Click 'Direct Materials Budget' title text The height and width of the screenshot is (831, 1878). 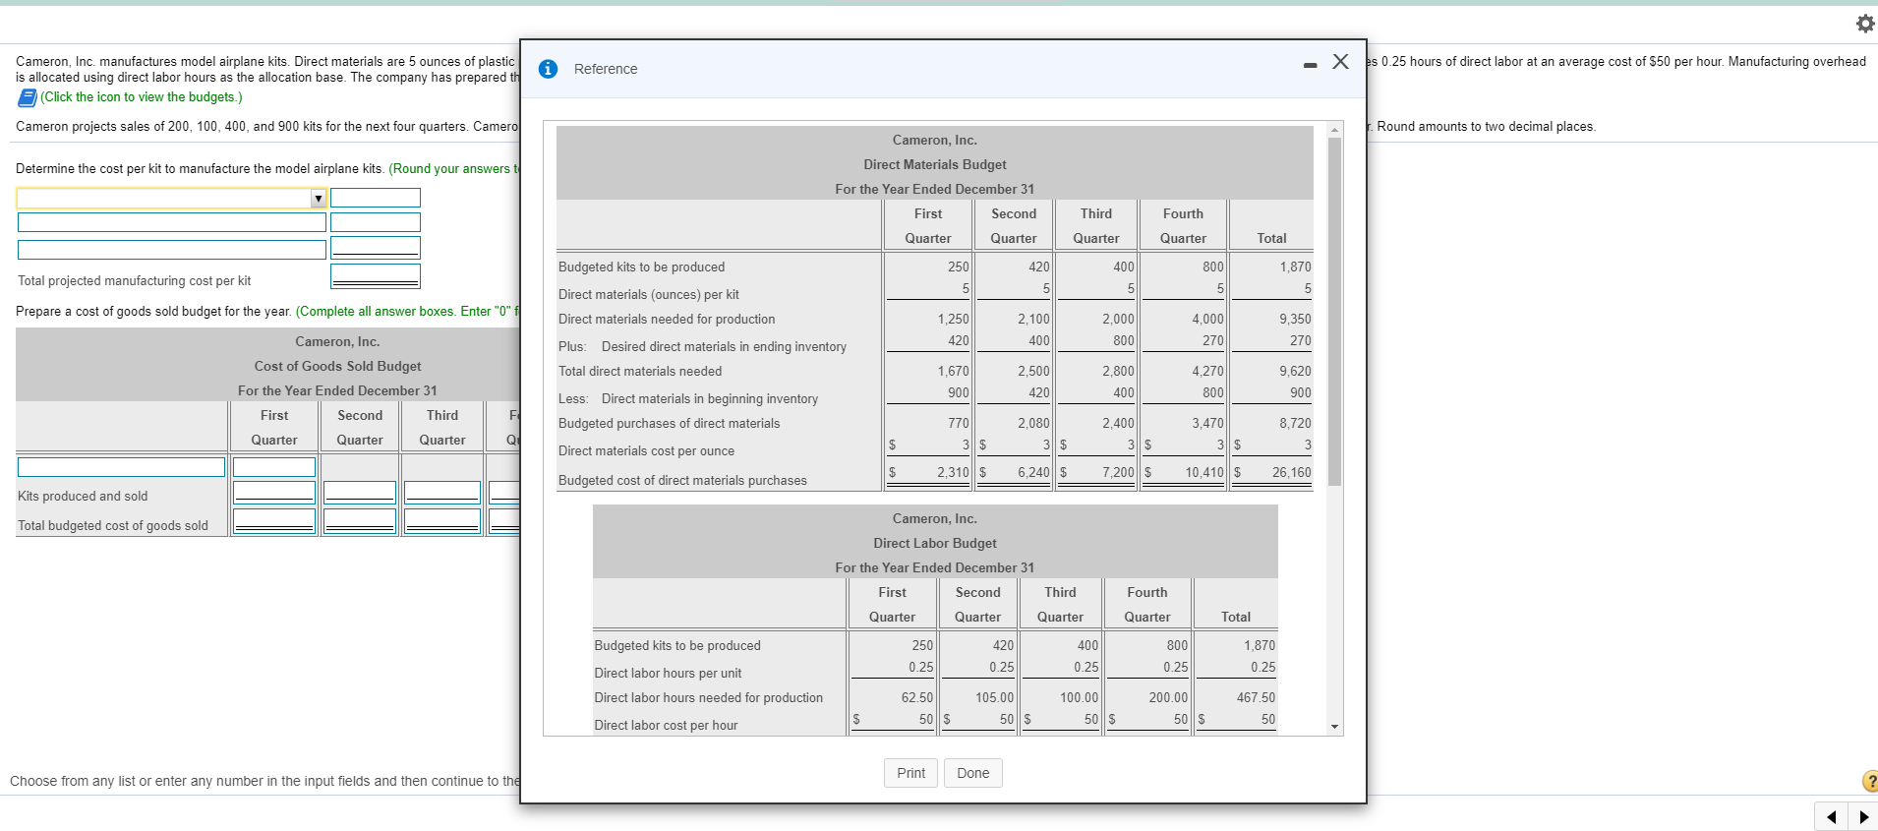coord(935,165)
